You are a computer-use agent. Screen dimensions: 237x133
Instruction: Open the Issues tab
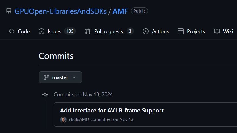click(54, 31)
